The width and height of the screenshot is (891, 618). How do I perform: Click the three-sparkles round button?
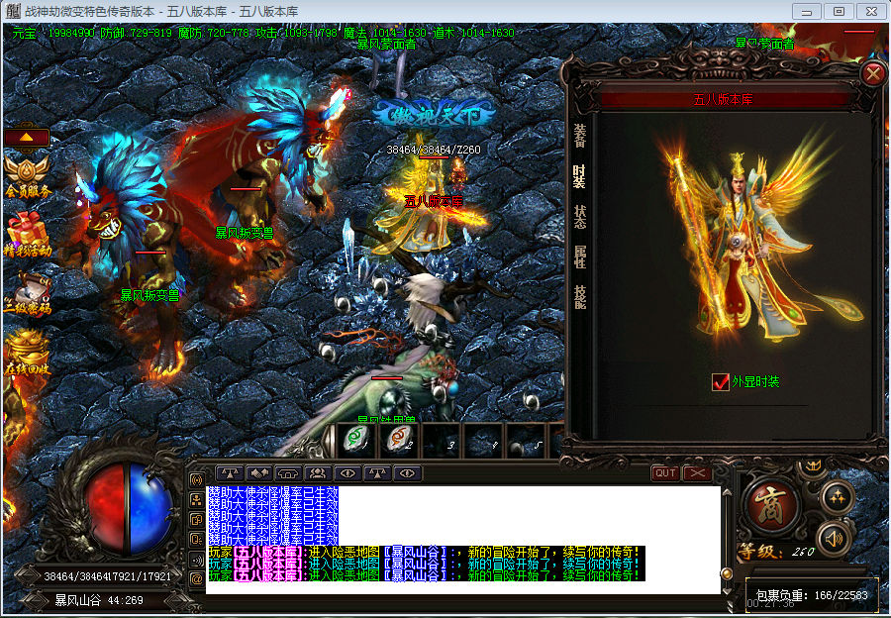[x=838, y=497]
